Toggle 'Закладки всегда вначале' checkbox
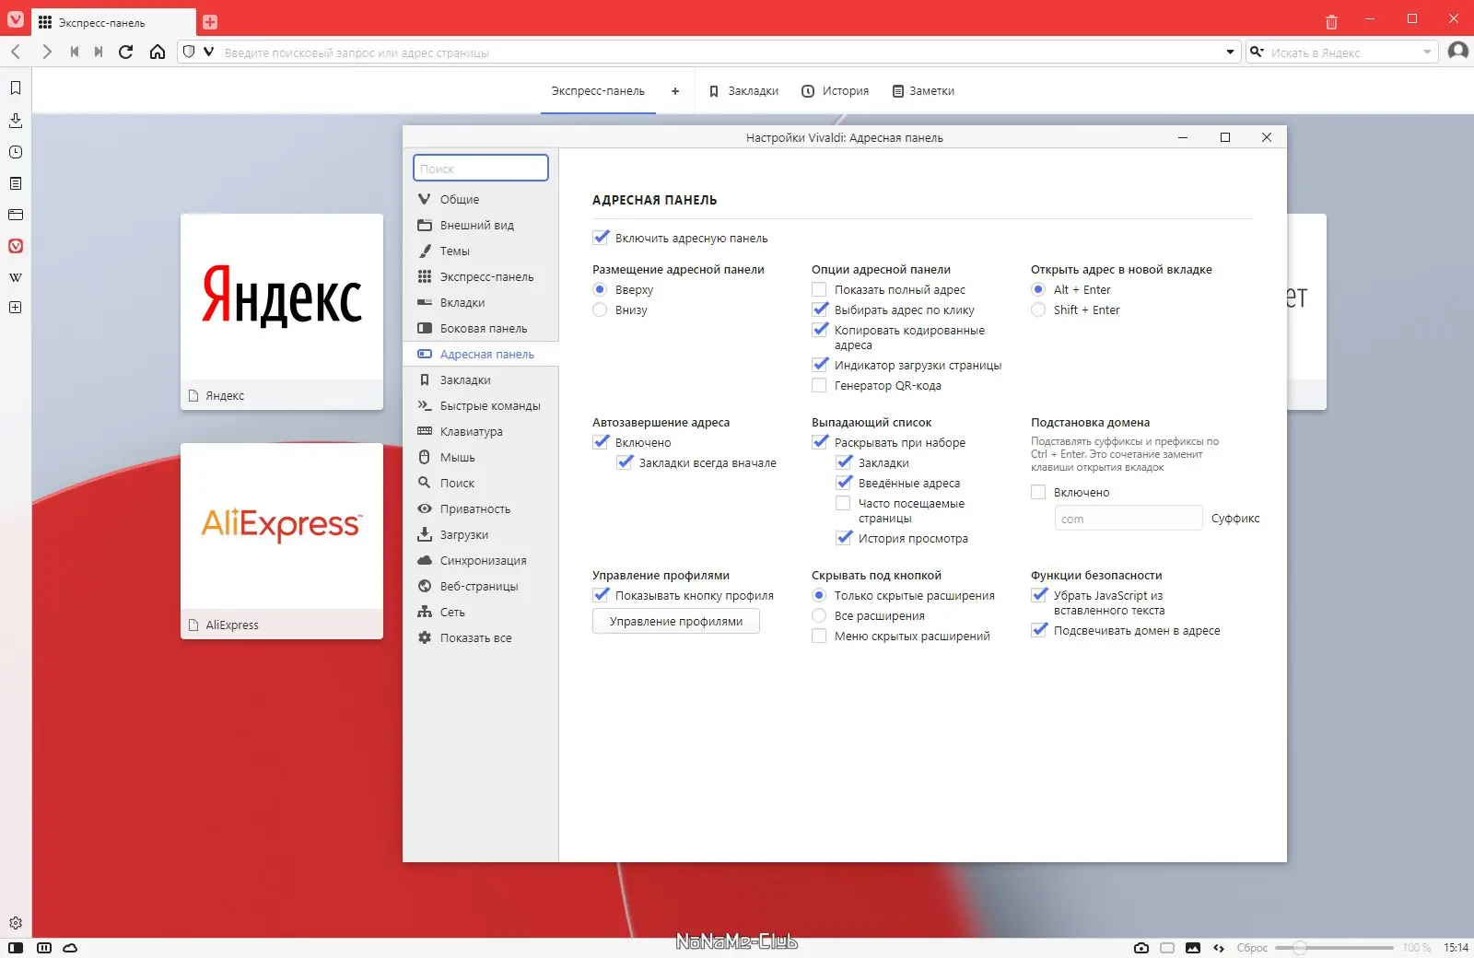This screenshot has height=958, width=1474. [x=625, y=462]
